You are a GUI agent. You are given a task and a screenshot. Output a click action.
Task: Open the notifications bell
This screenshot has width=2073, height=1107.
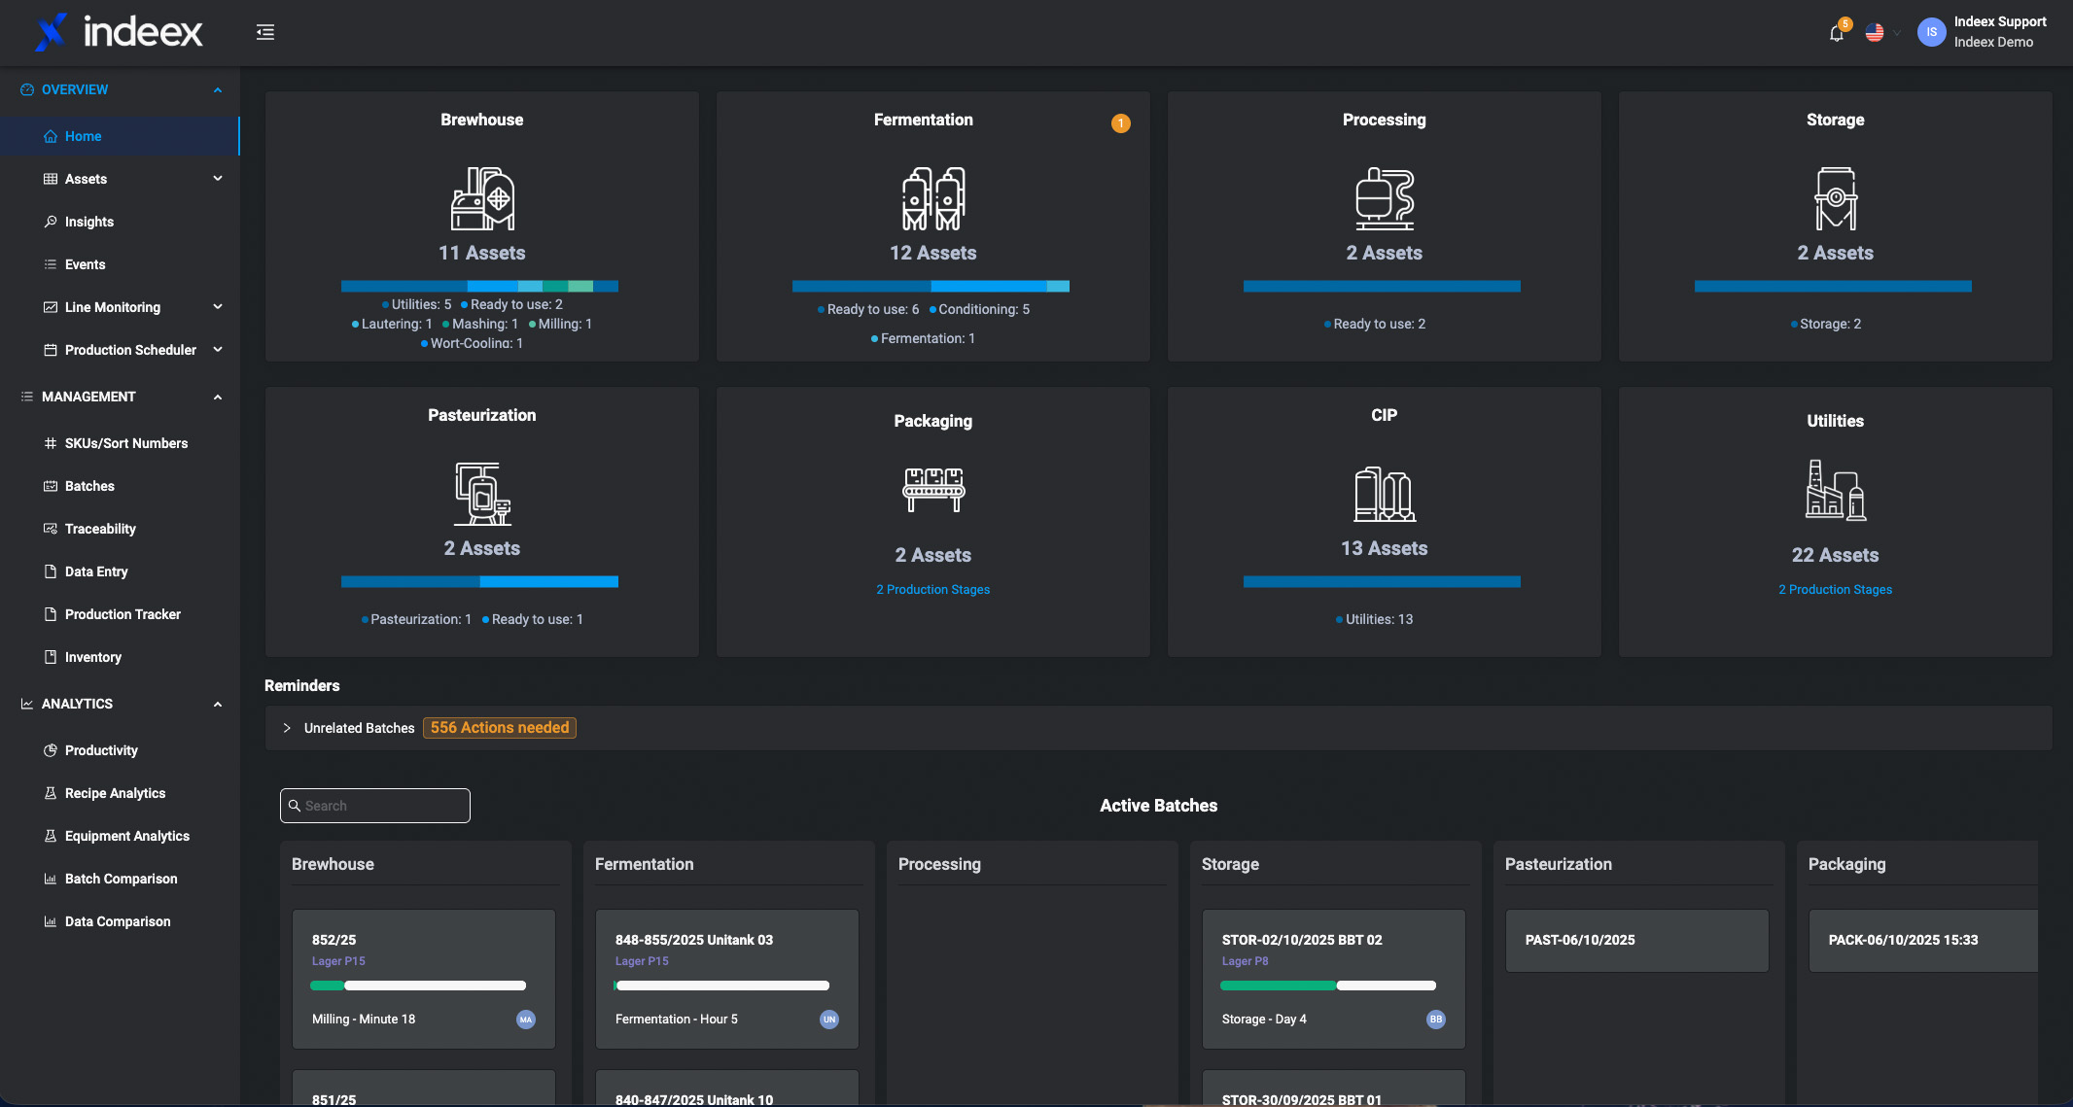1836,33
